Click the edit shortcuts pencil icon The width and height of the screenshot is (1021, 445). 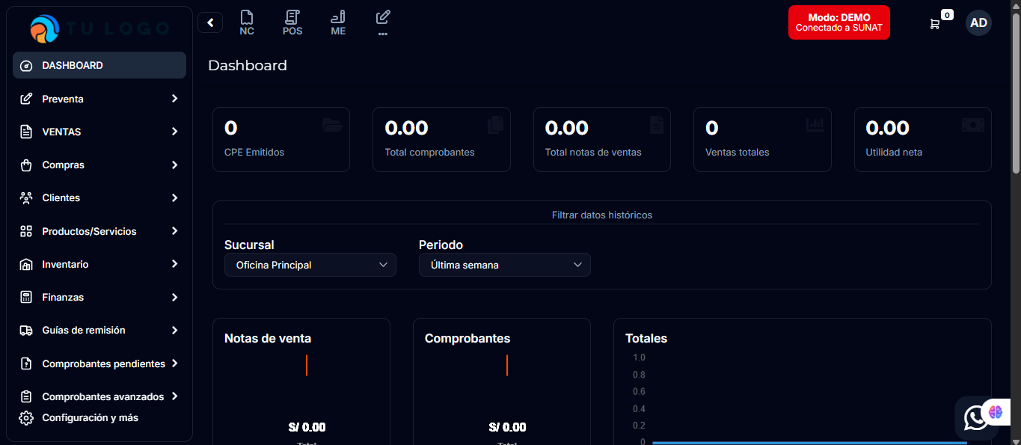pyautogui.click(x=383, y=18)
